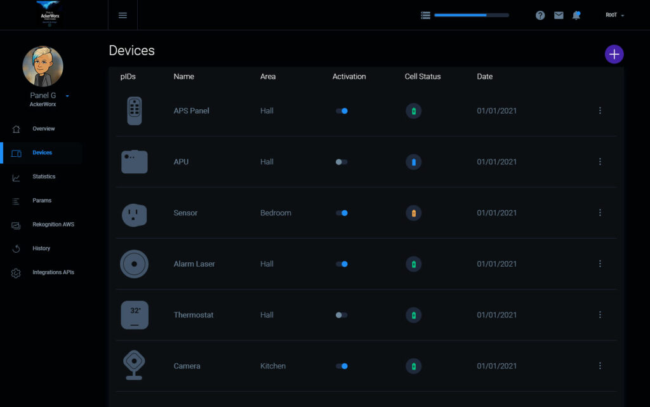Open the Integrations APIs link

[x=53, y=272]
